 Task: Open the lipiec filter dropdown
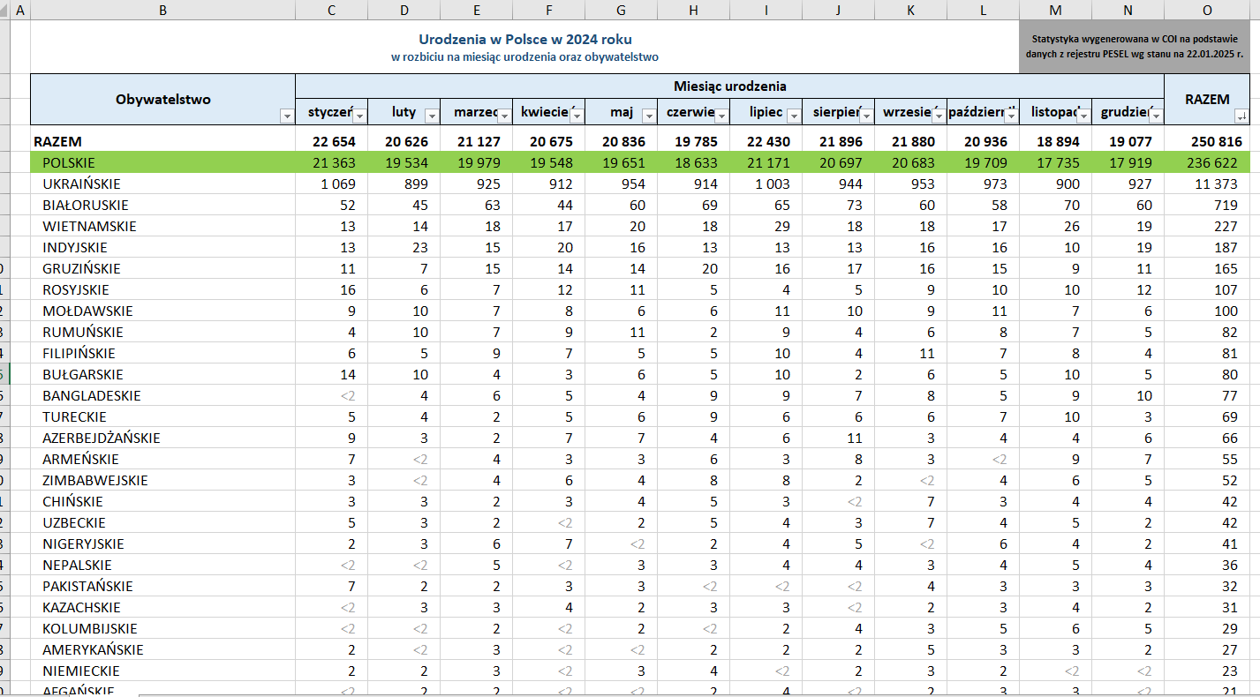794,116
